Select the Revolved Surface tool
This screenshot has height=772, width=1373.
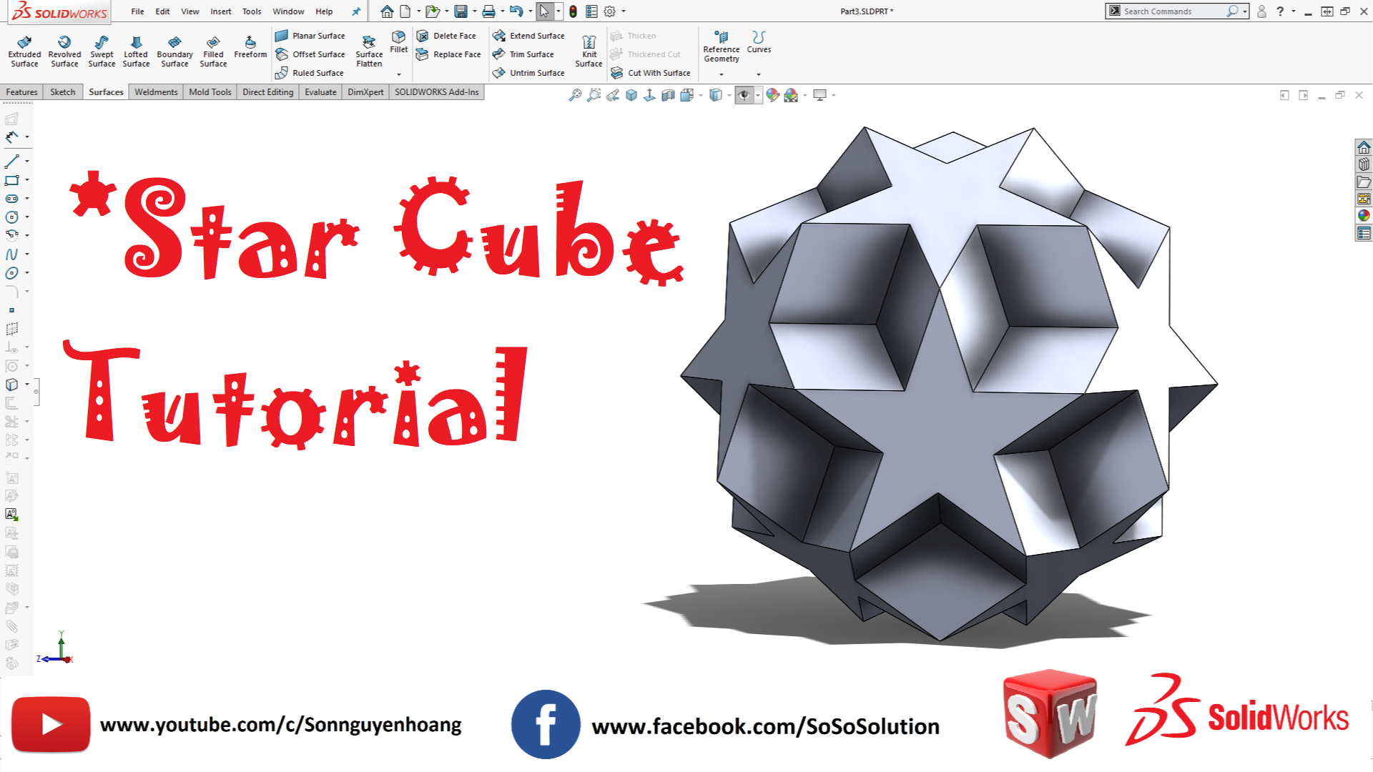click(64, 50)
